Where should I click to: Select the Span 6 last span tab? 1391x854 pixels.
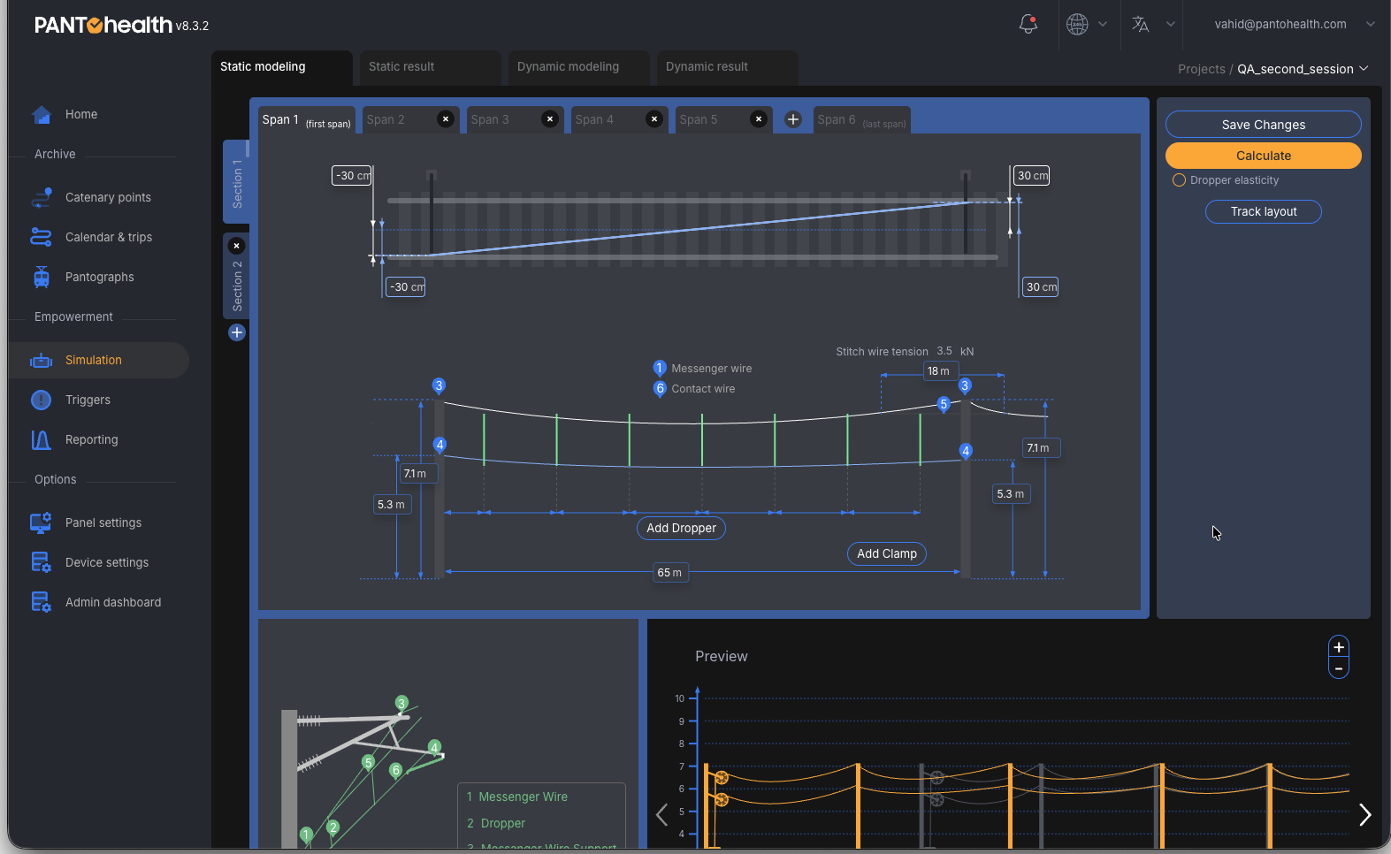click(861, 120)
